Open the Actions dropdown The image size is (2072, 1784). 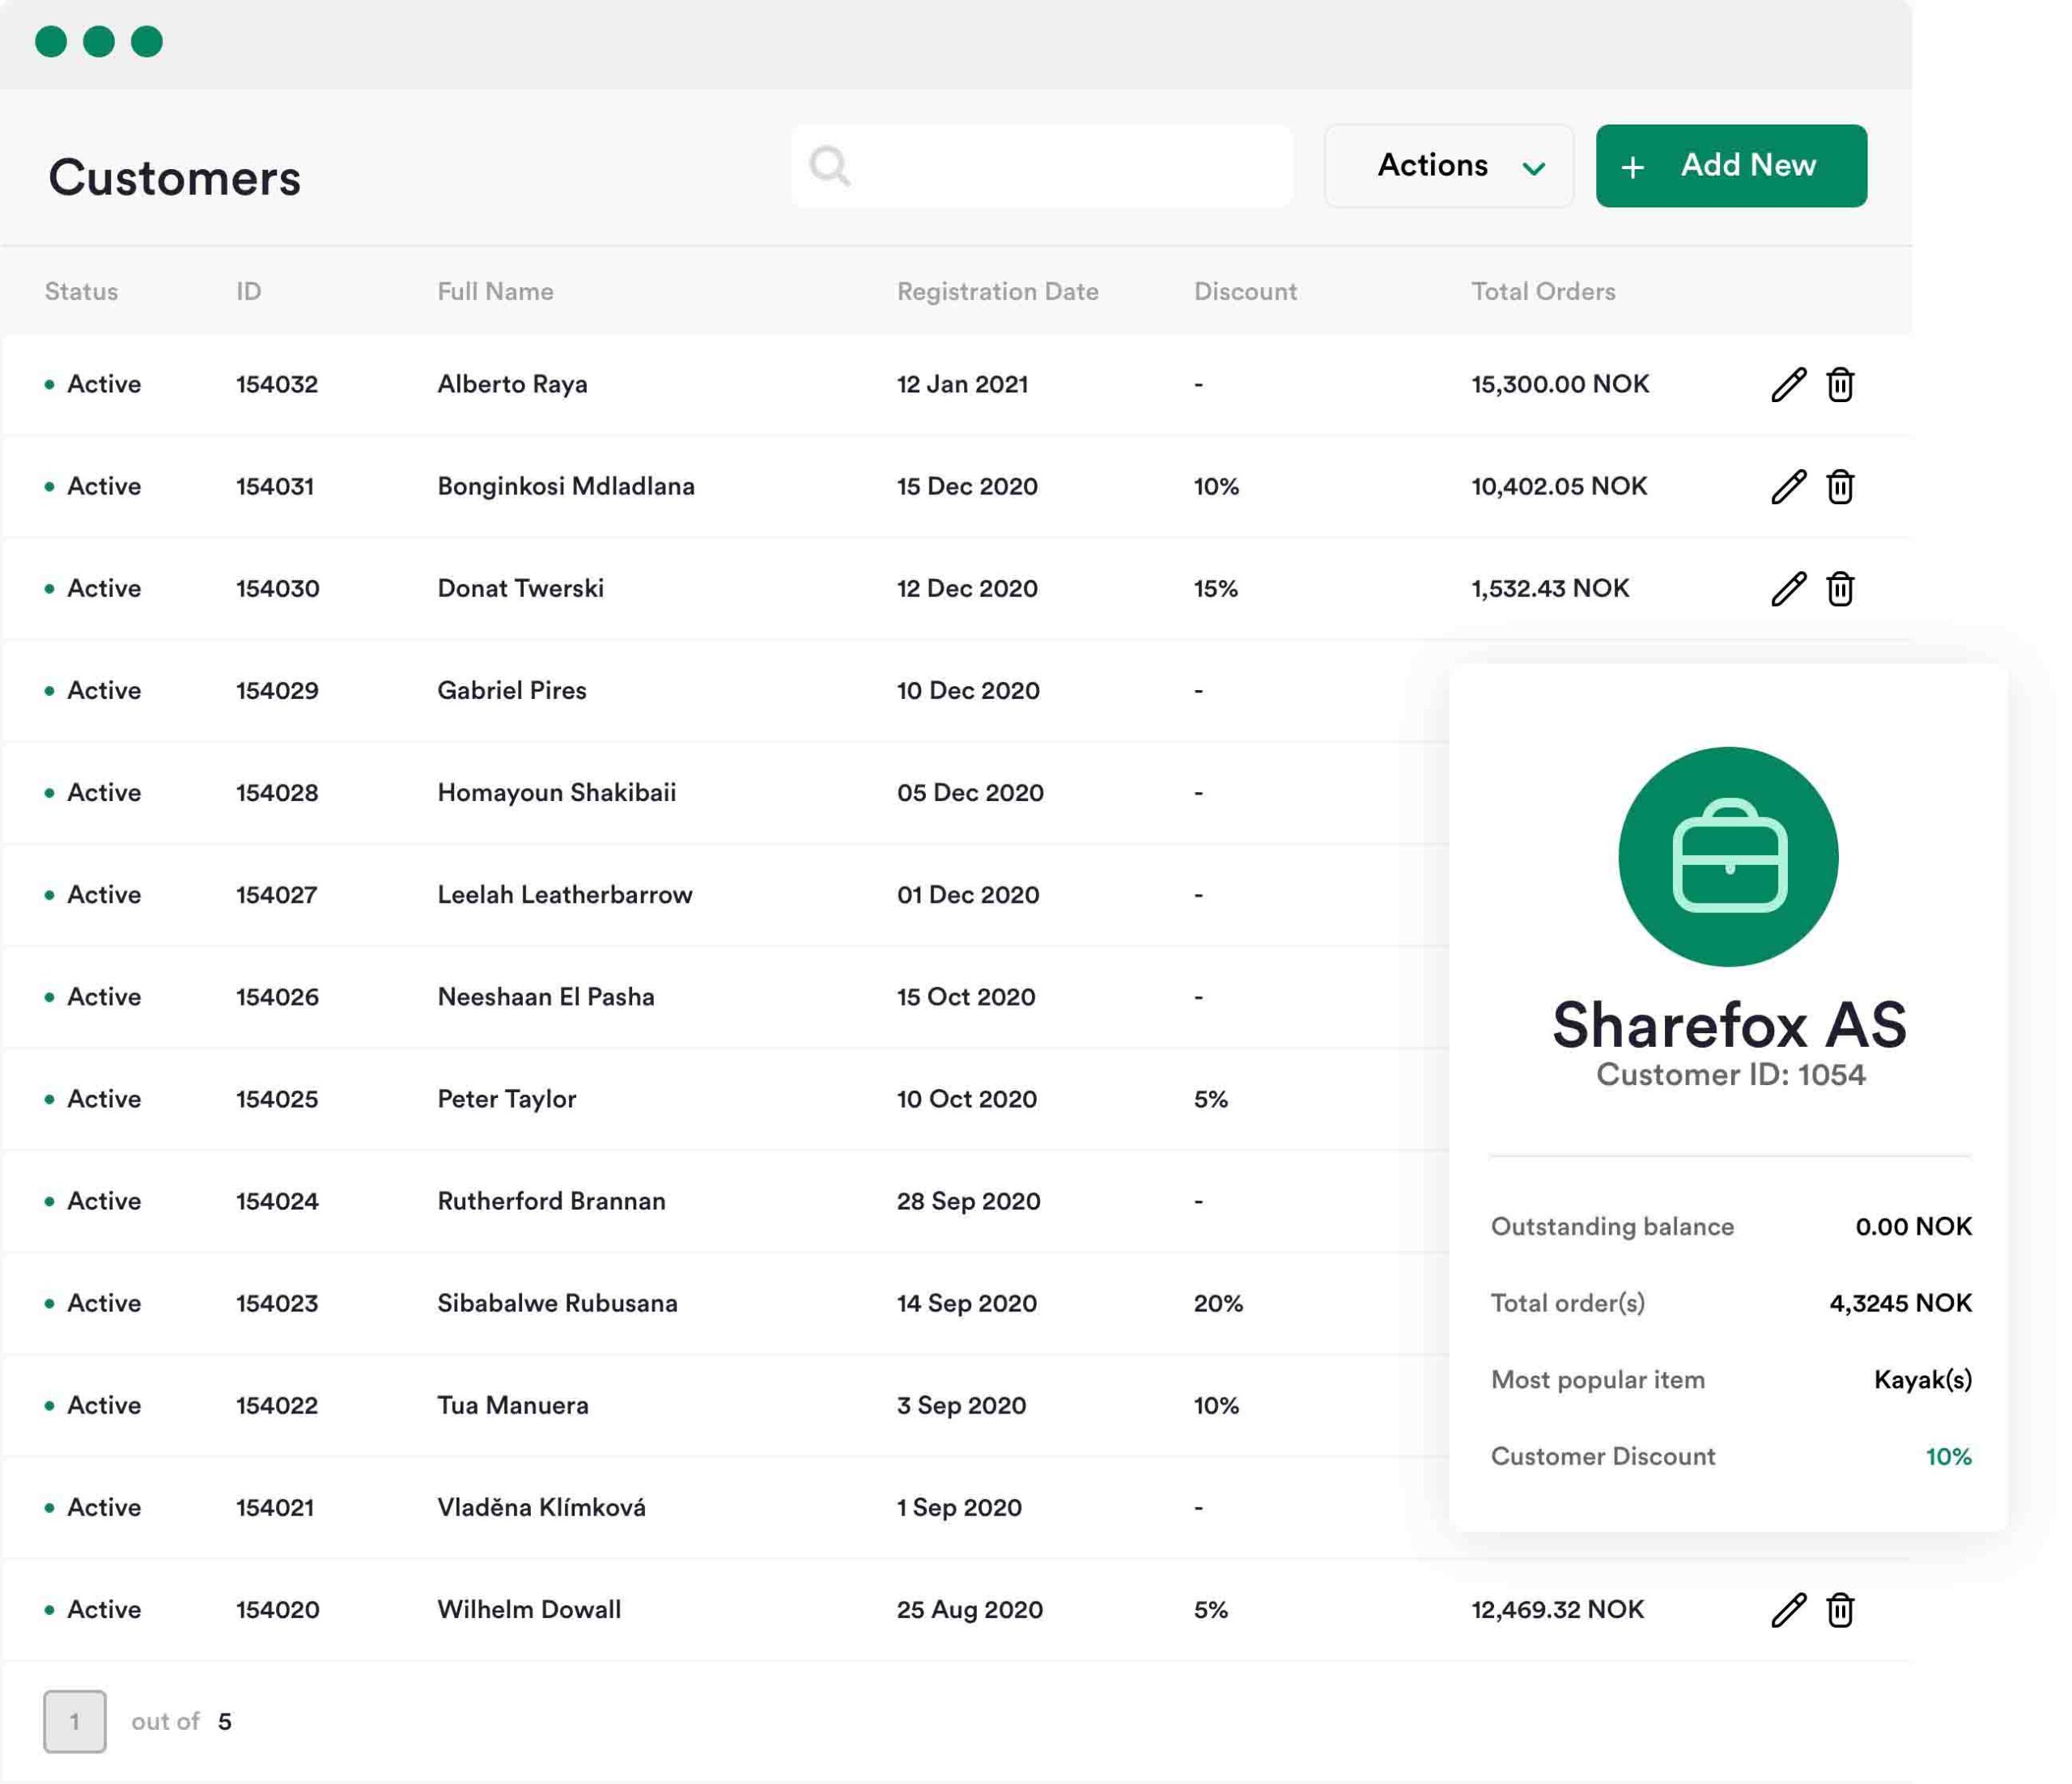pyautogui.click(x=1449, y=166)
